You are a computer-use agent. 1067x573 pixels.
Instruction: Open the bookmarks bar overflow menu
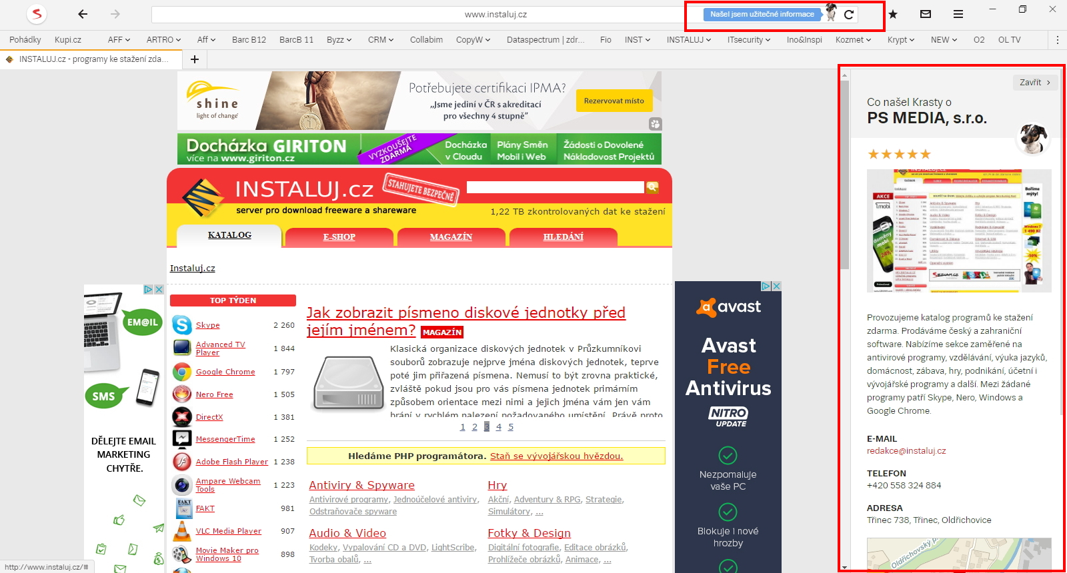click(1058, 40)
